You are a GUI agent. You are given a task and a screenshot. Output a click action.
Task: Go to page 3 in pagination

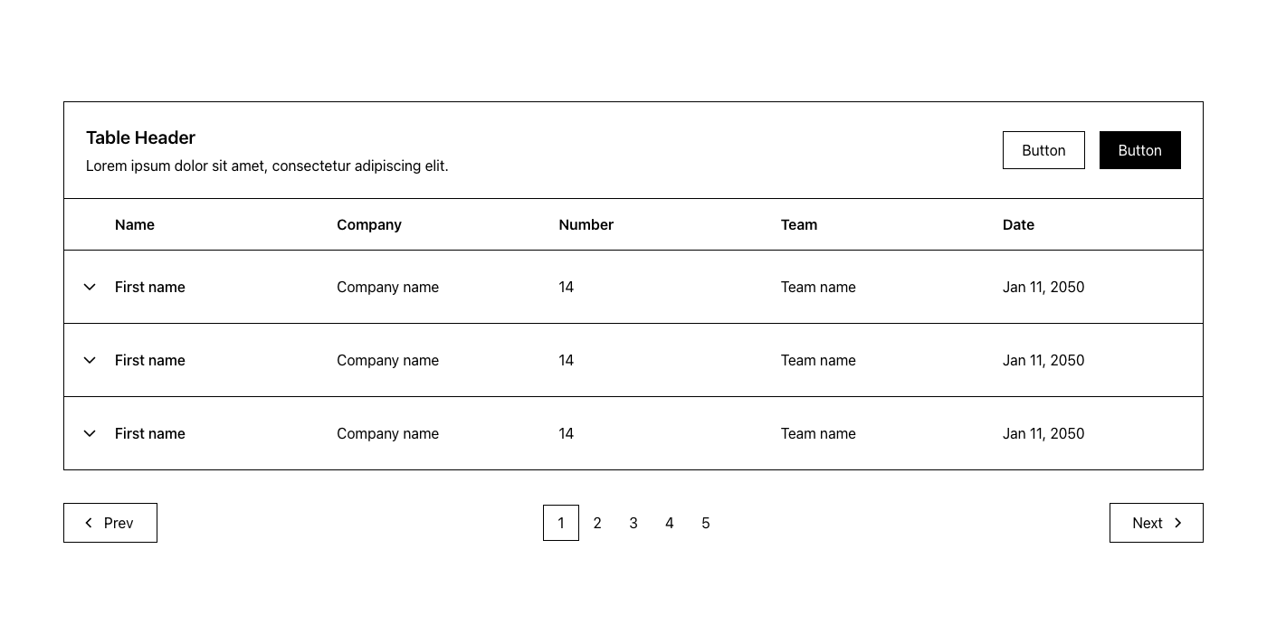633,523
